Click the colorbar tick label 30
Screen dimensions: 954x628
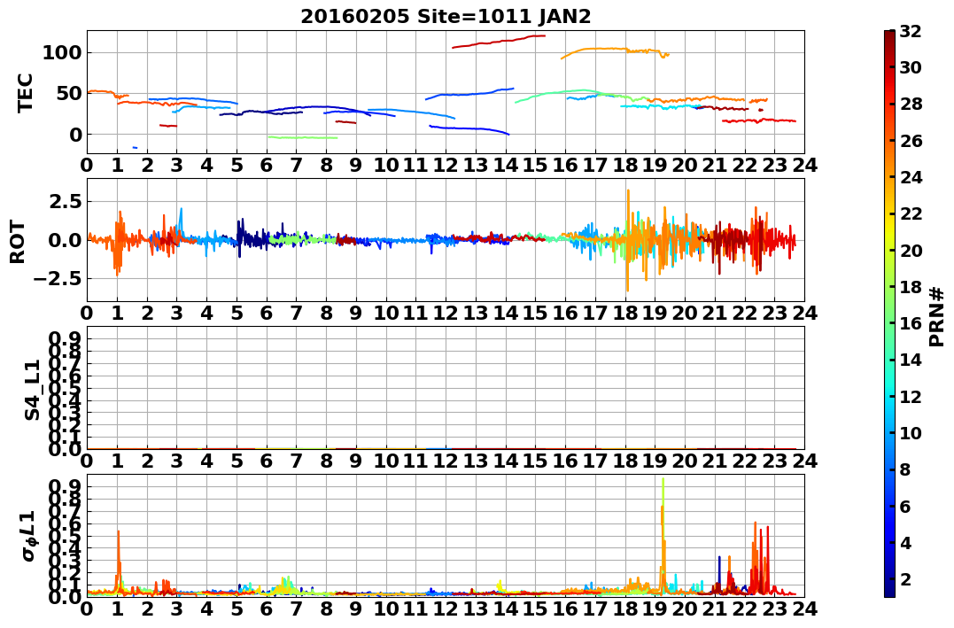(x=910, y=67)
